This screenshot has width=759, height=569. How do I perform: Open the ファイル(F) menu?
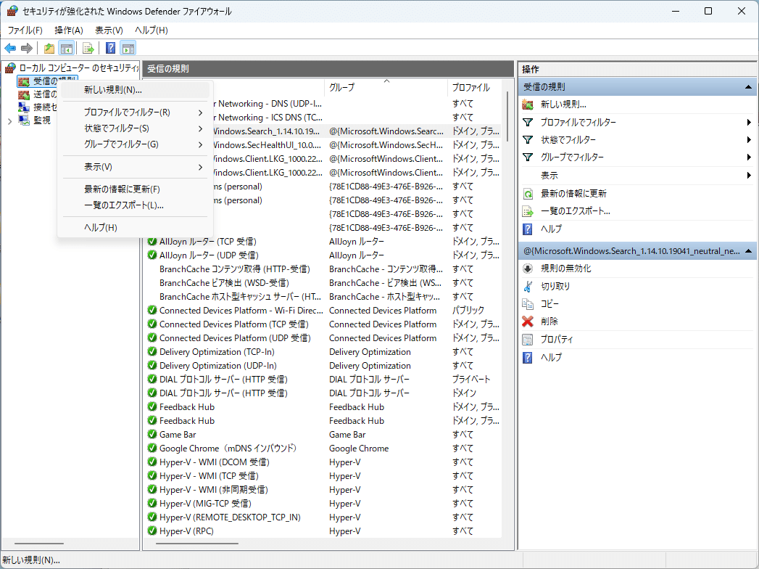click(x=25, y=30)
